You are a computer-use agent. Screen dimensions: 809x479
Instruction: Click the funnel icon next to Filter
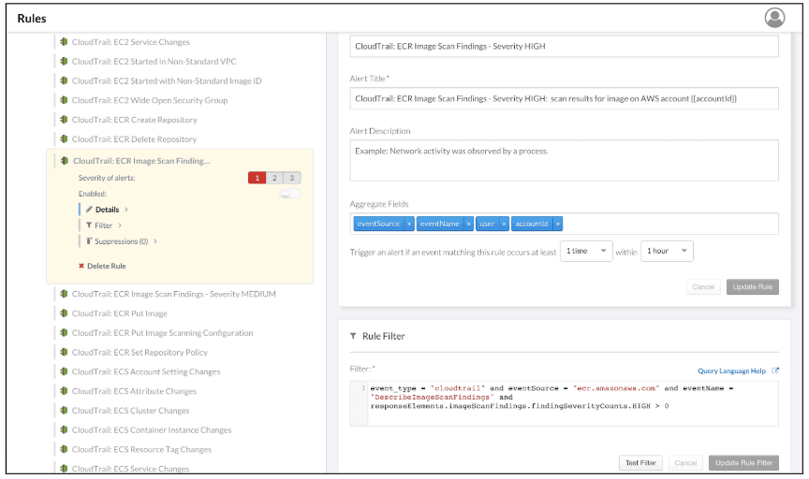click(89, 225)
